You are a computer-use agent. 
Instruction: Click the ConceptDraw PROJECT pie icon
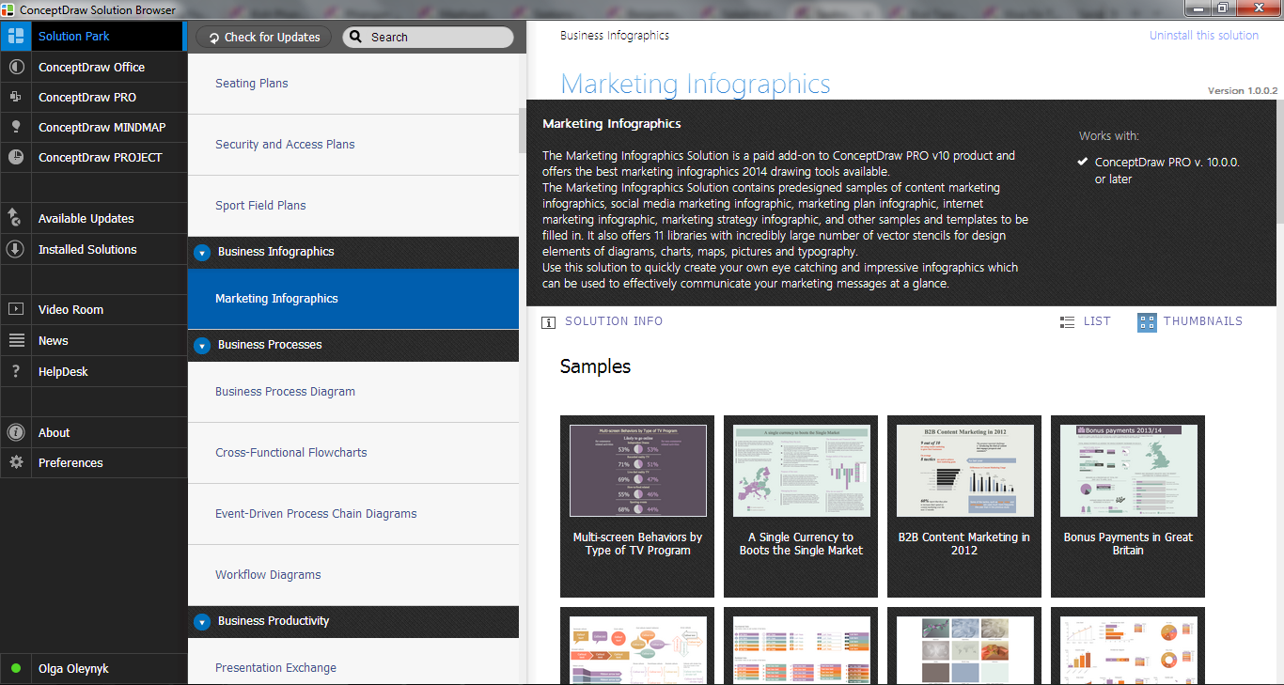pyautogui.click(x=15, y=158)
